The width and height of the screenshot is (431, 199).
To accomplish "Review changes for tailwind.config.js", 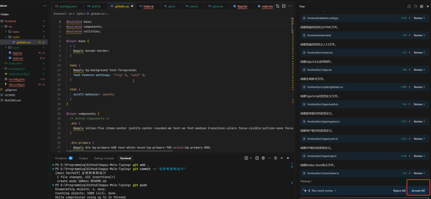I will 420,18.
